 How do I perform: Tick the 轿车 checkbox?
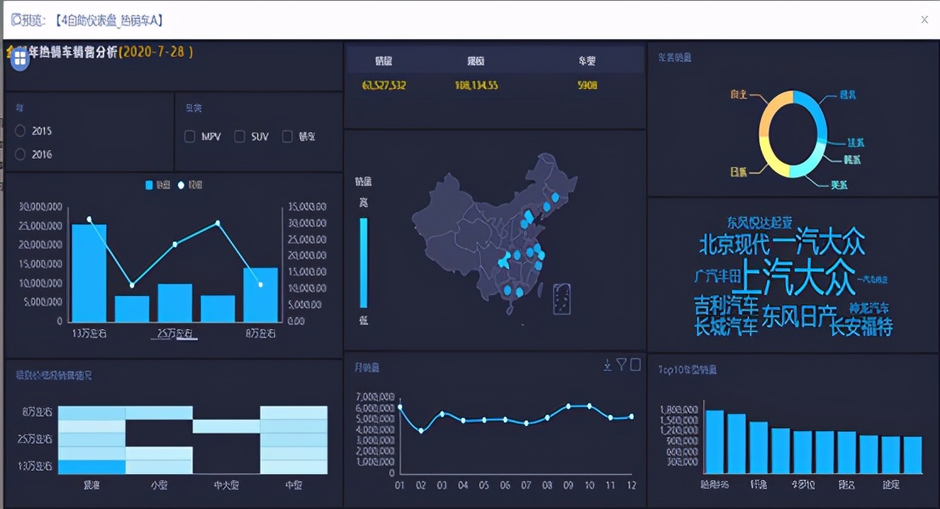287,137
